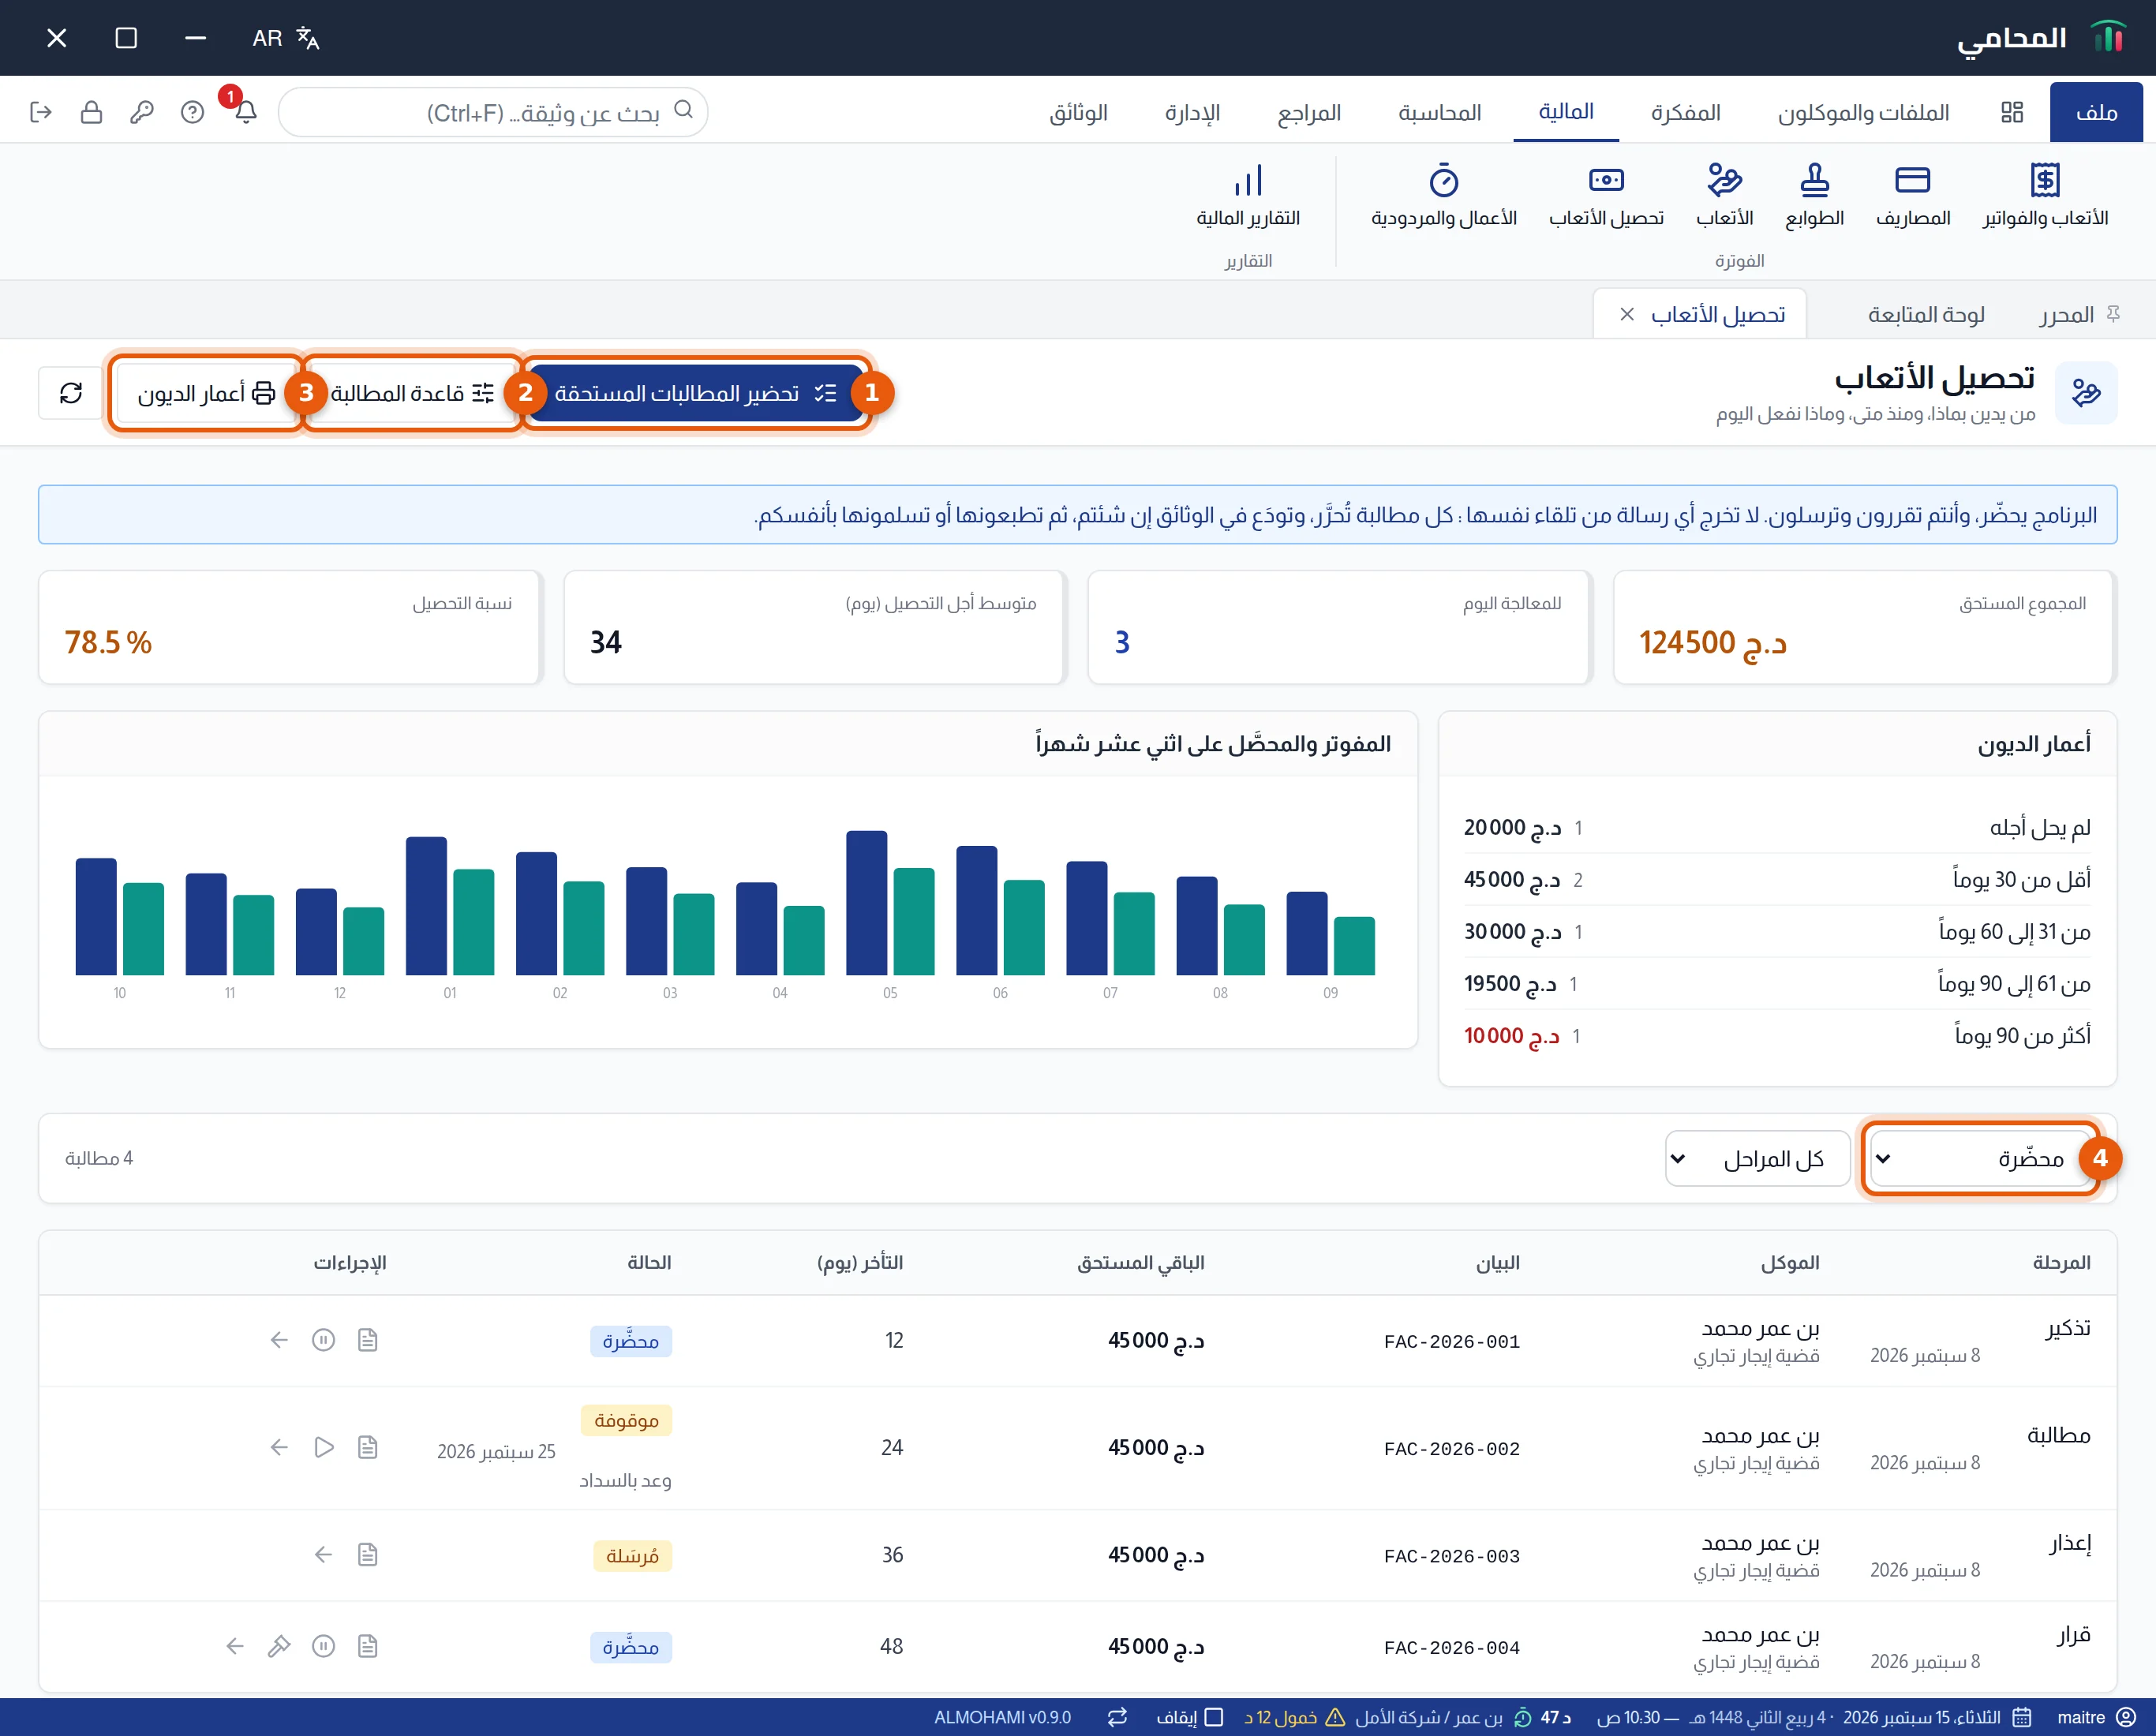Image resolution: width=2156 pixels, height=1736 pixels.
Task: Print the أعمار الديون report
Action: (x=205, y=393)
